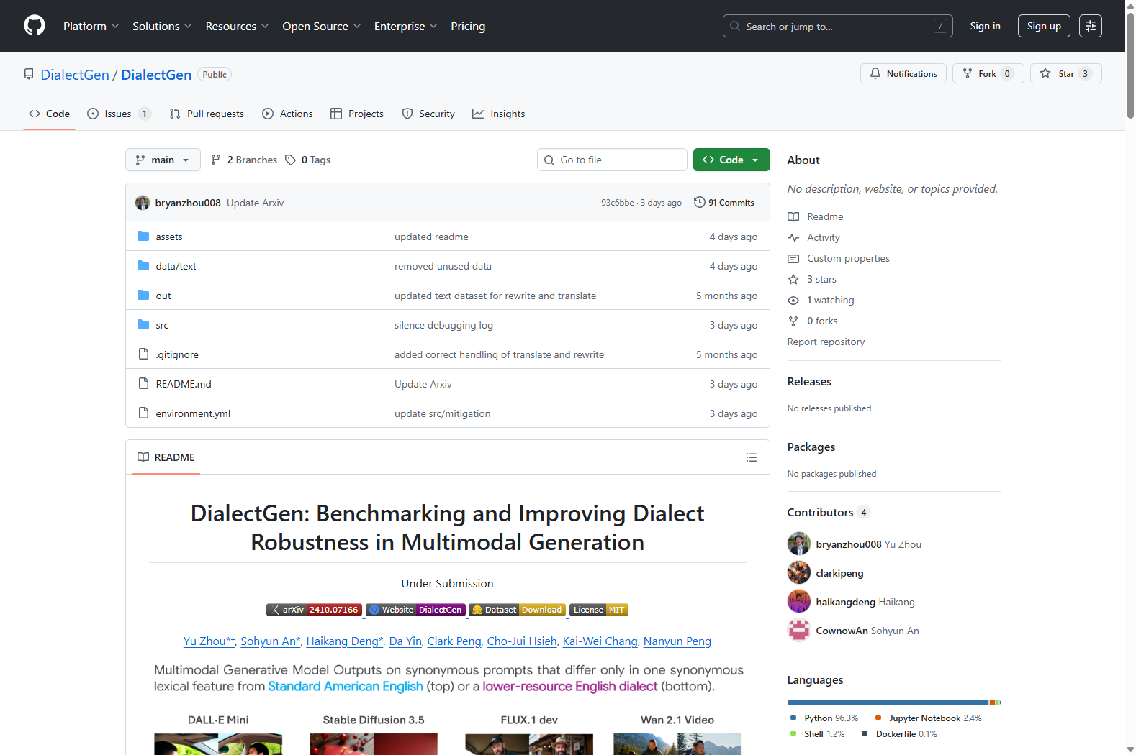Click the README.md file icon
The image size is (1136, 755).
(143, 383)
